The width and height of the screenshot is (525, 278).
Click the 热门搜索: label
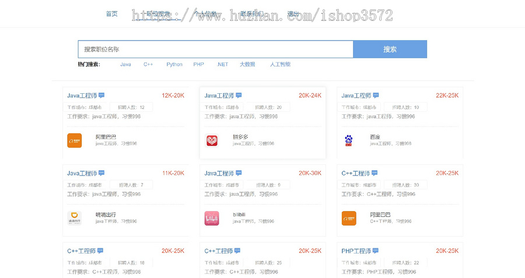pyautogui.click(x=89, y=64)
